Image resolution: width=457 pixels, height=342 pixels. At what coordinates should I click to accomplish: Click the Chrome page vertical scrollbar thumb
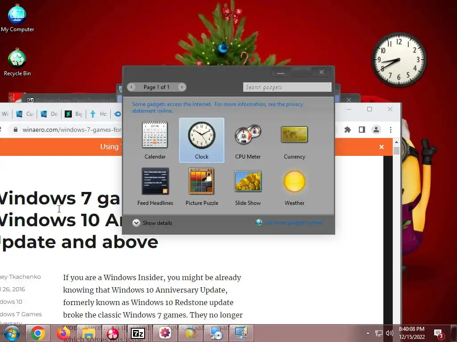click(396, 151)
